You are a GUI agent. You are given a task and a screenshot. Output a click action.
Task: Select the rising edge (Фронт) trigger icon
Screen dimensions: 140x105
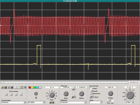pyautogui.click(x=91, y=97)
